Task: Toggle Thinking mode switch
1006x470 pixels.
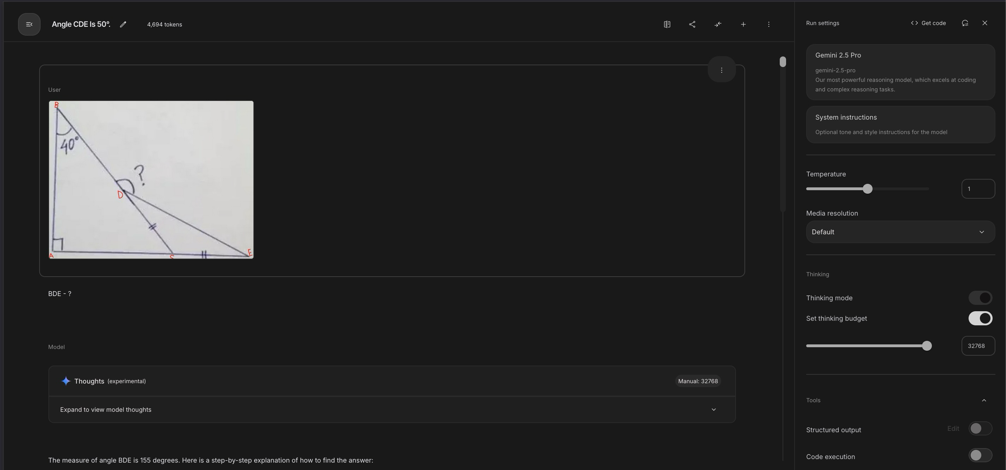Action: coord(980,298)
